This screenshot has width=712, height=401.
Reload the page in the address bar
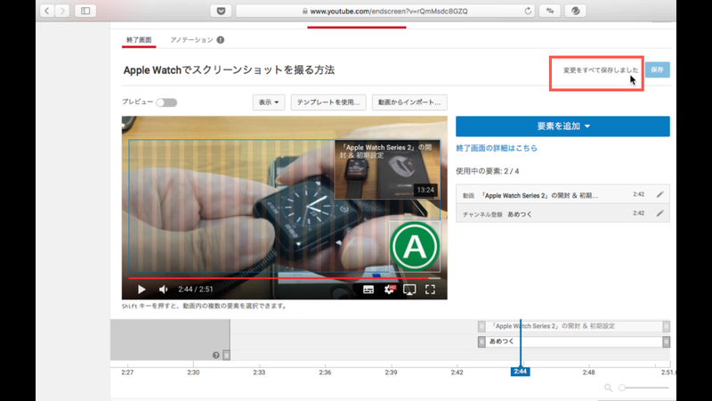[528, 11]
